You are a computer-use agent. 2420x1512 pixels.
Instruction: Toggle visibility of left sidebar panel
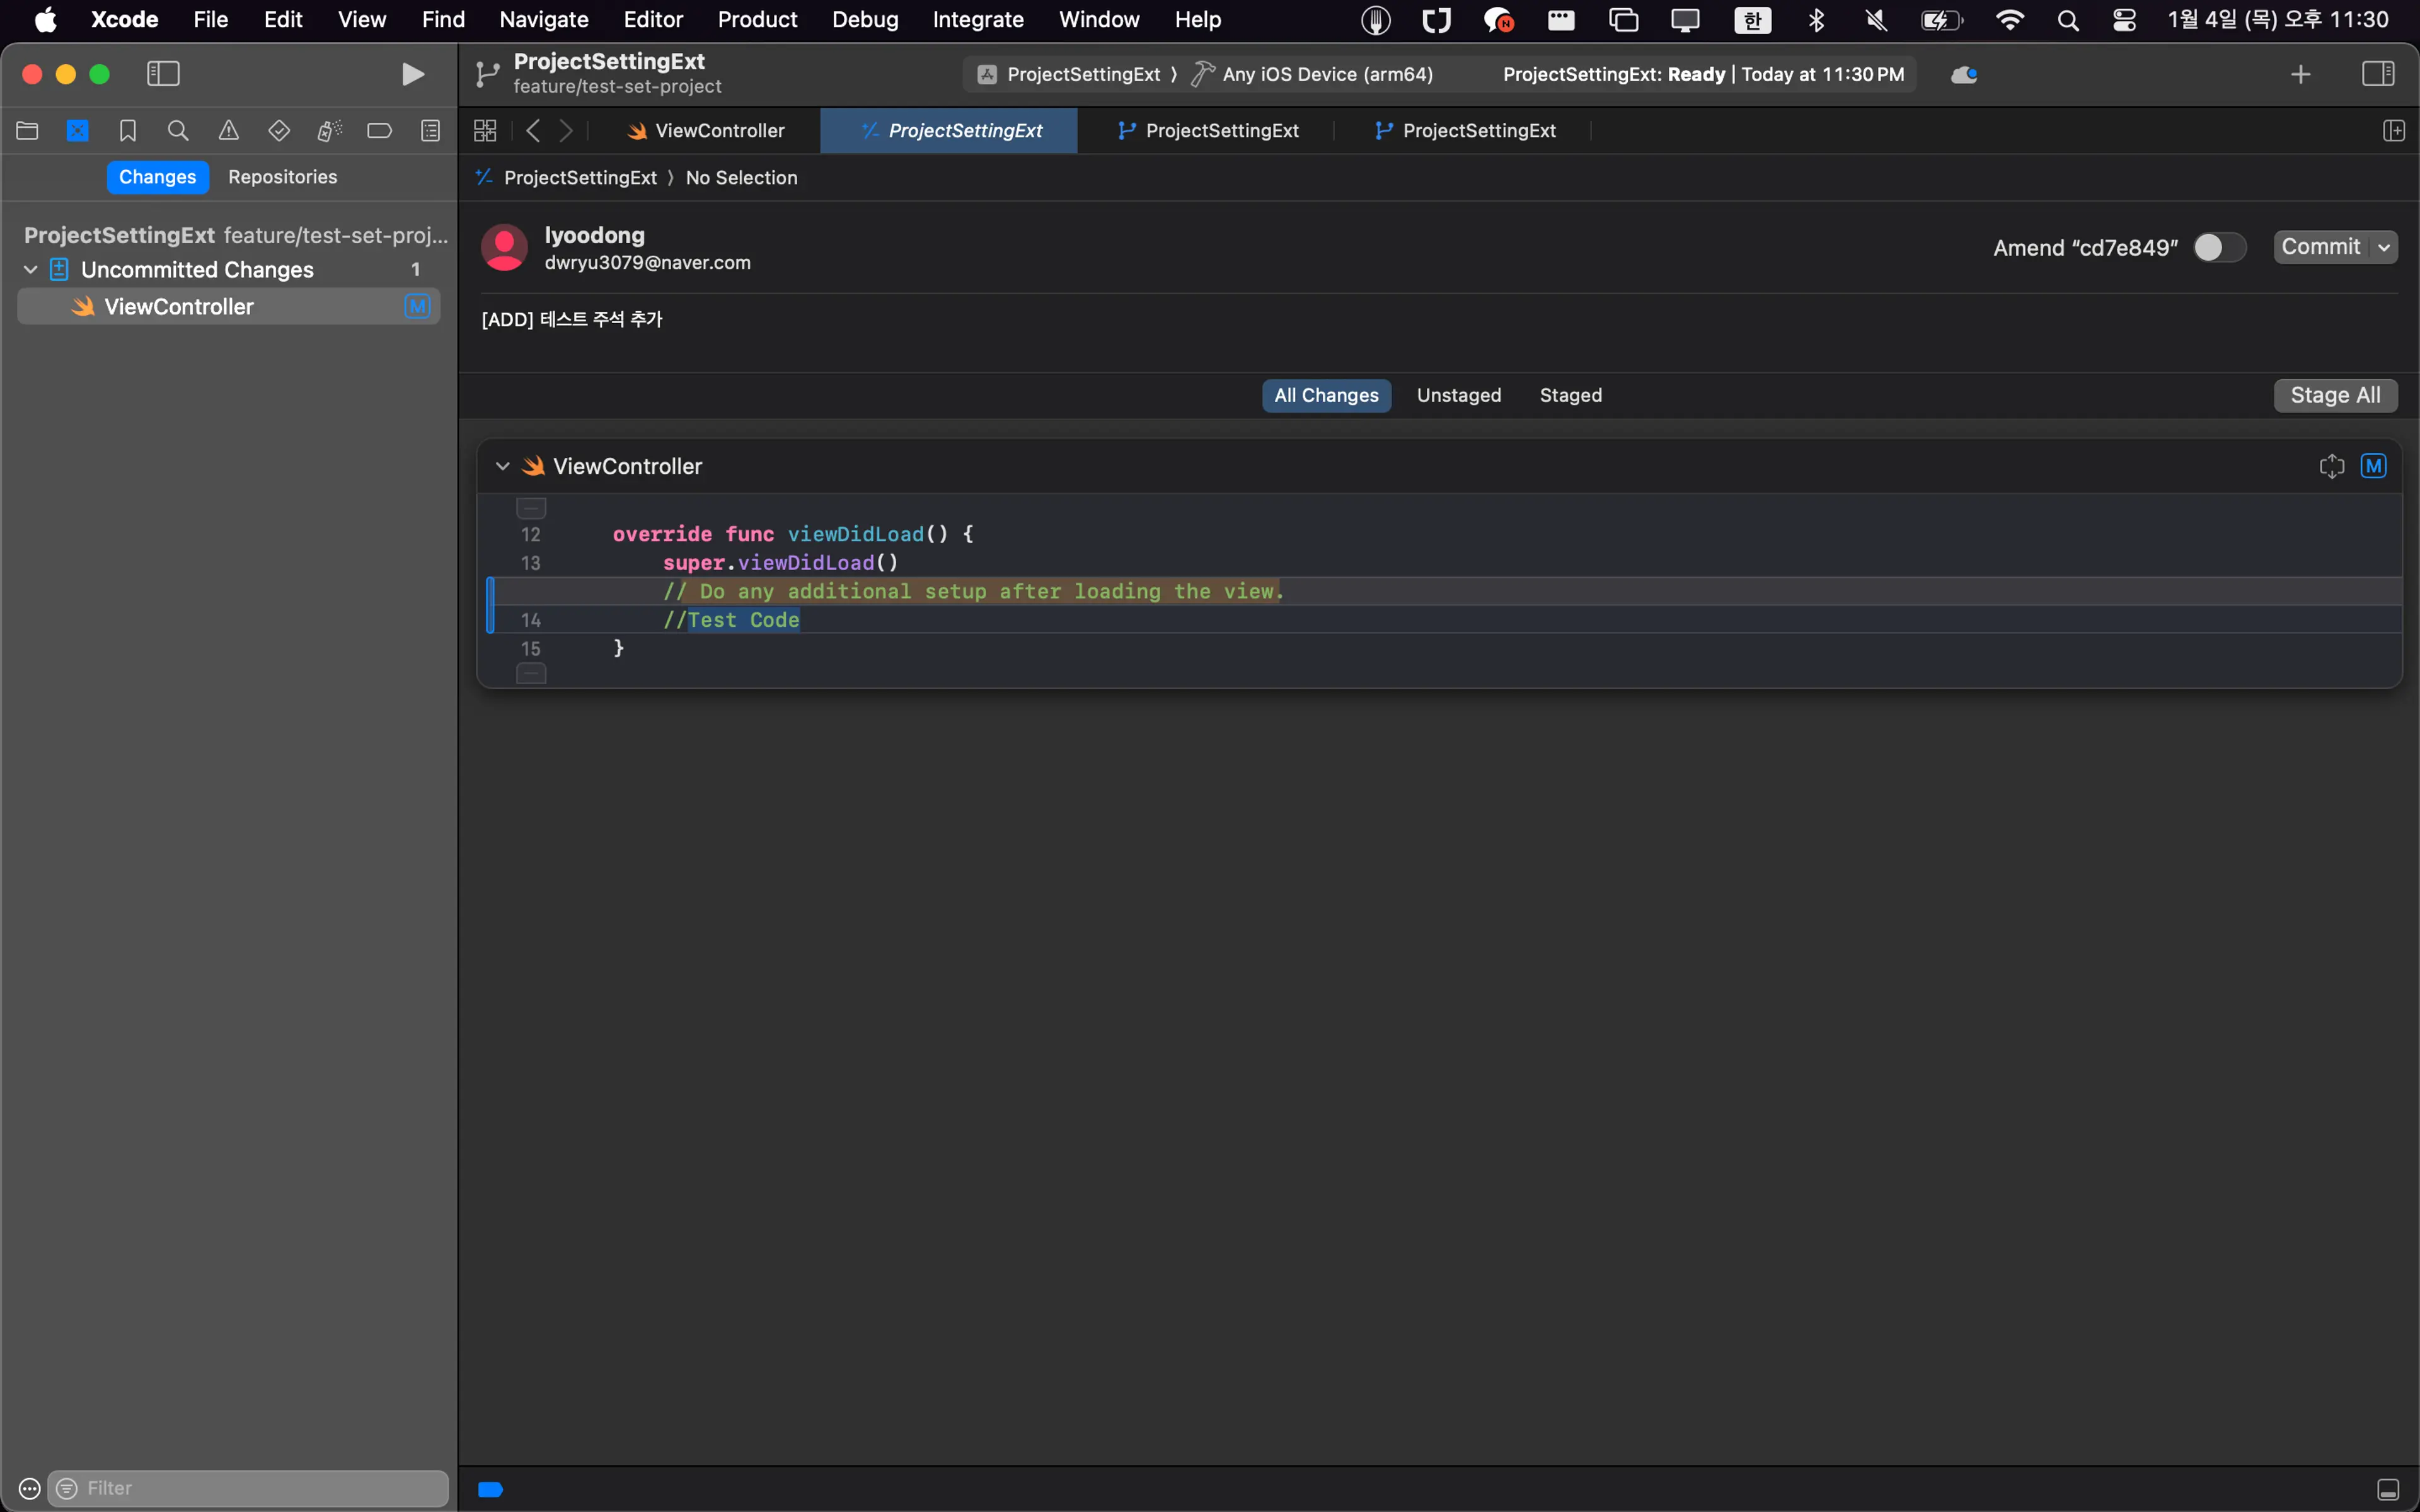pyautogui.click(x=162, y=73)
